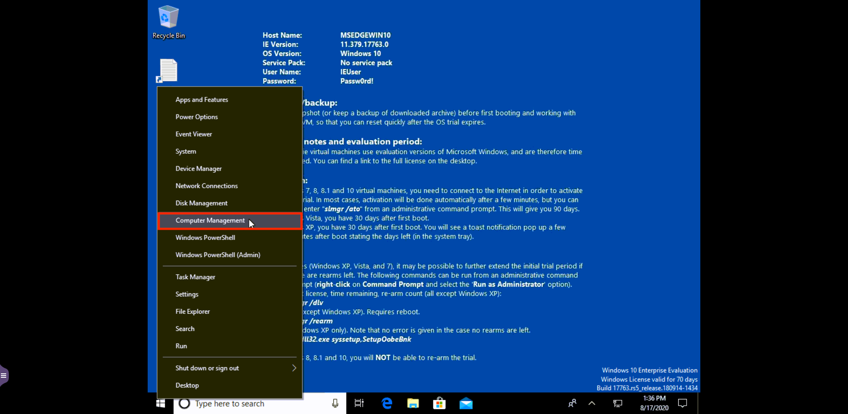Screen dimensions: 848x414
Task: Click the Windows Start button
Action: (x=160, y=403)
